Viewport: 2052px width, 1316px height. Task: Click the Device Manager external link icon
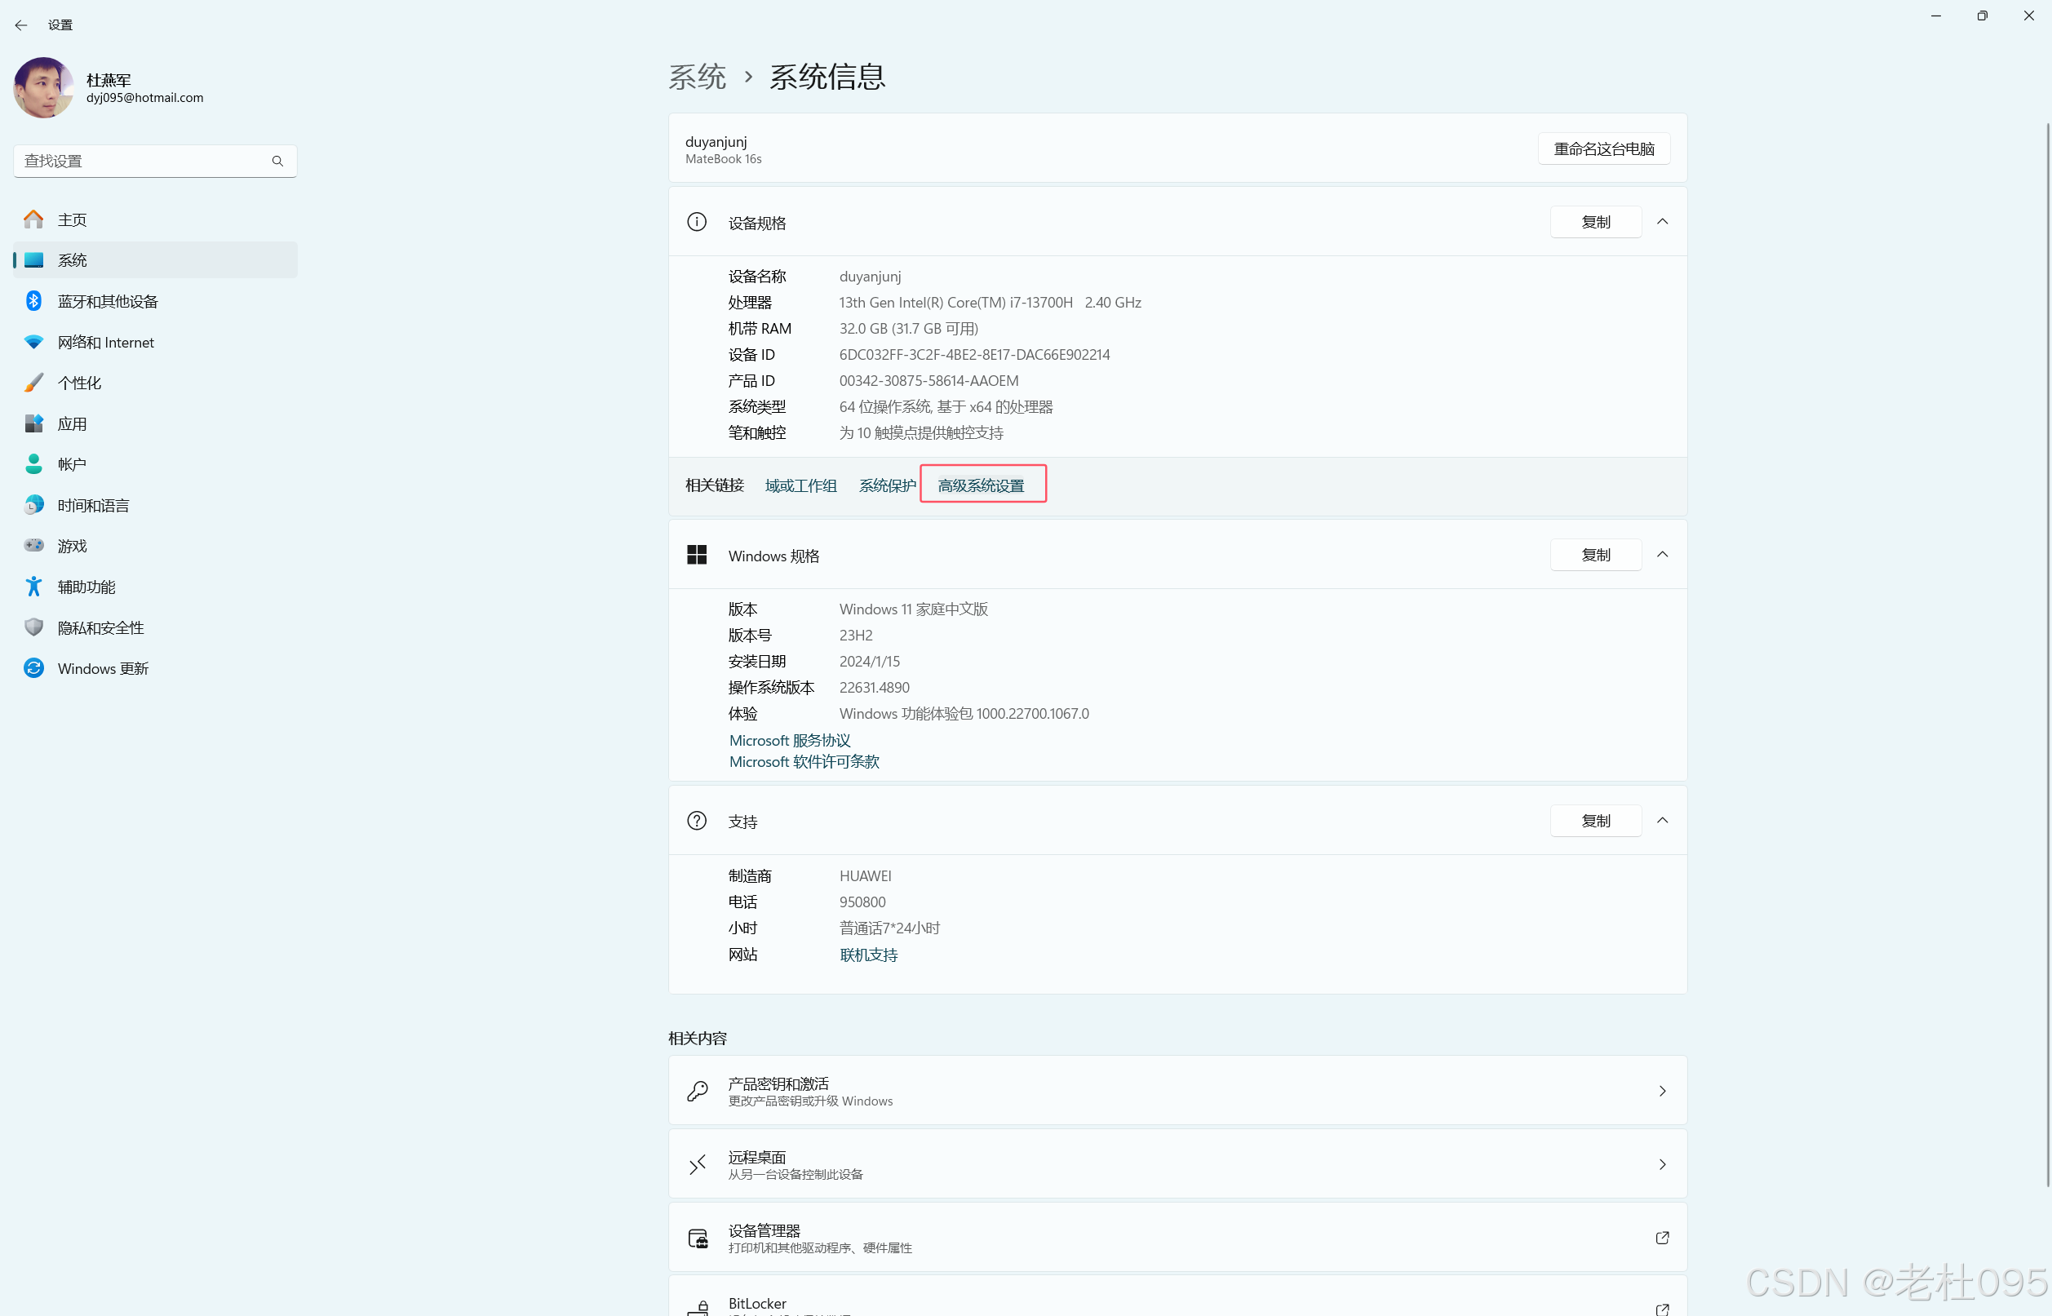(1661, 1238)
